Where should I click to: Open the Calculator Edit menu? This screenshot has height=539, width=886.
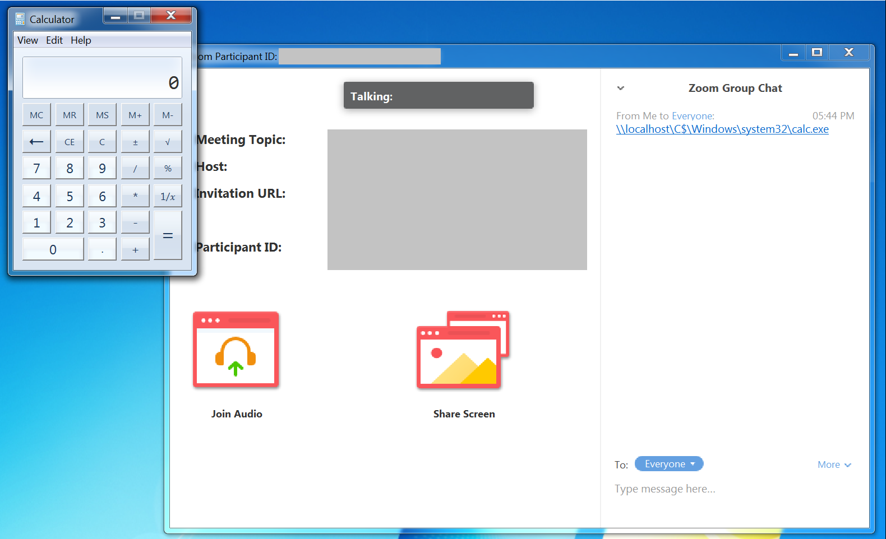[x=54, y=40]
